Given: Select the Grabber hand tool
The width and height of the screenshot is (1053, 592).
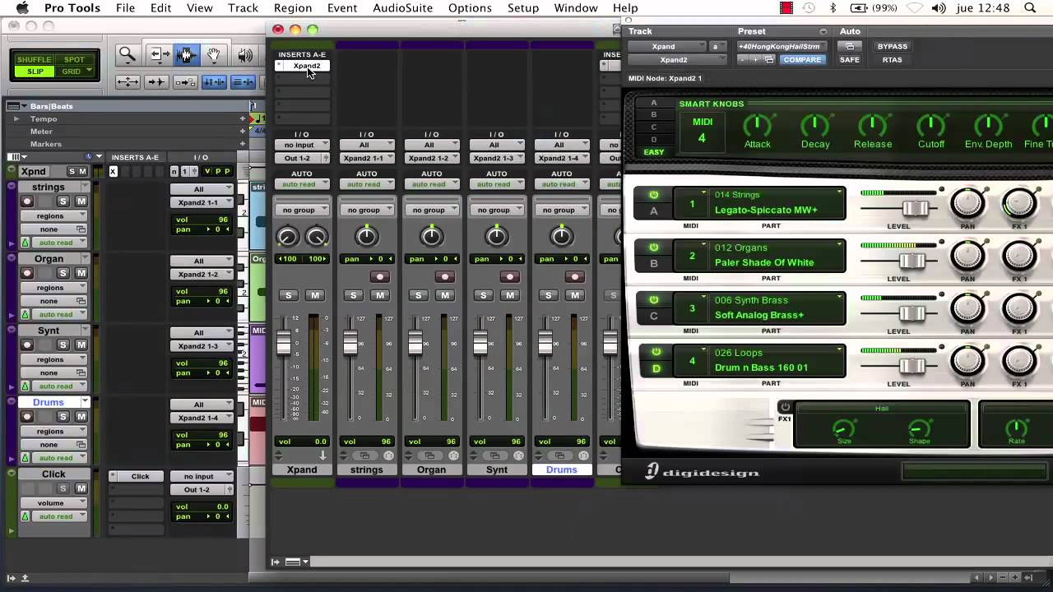Looking at the screenshot, I should coord(213,55).
